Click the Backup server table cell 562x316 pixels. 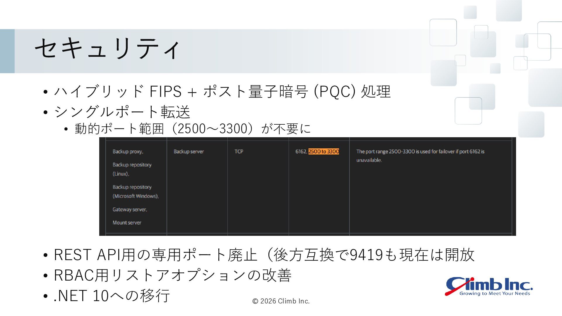(189, 152)
